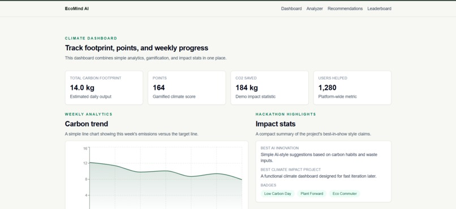Viewport: 456px width, 209px height.
Task: Click the 184 kg saved value
Action: coord(247,88)
